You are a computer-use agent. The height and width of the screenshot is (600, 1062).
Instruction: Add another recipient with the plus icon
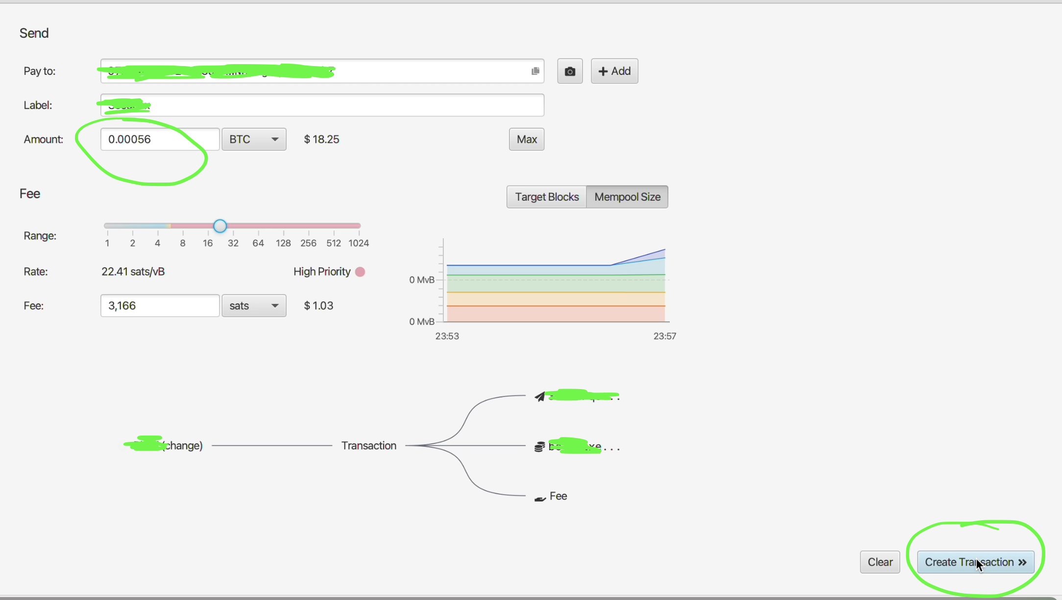(614, 71)
